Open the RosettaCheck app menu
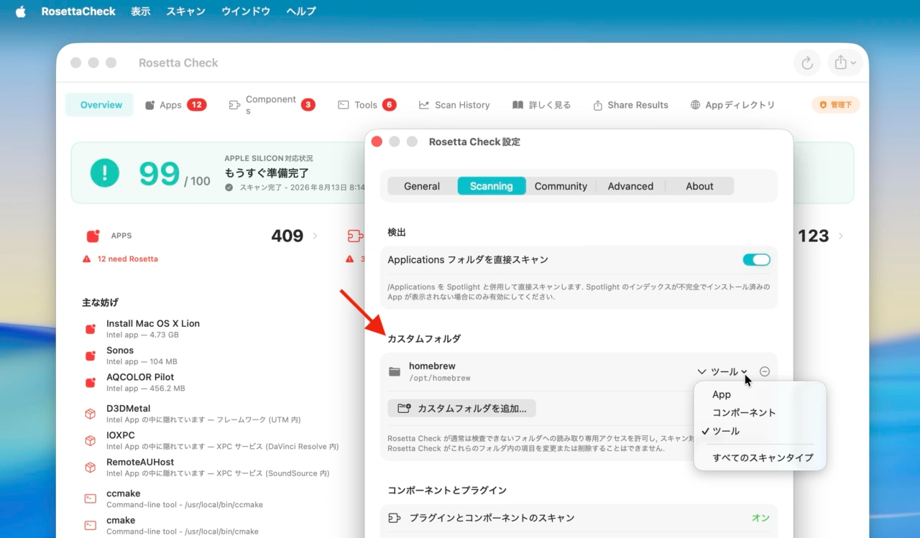The image size is (920, 538). click(x=78, y=11)
